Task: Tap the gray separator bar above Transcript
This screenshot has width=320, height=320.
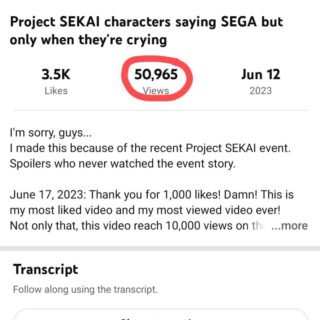Action: 160,249
